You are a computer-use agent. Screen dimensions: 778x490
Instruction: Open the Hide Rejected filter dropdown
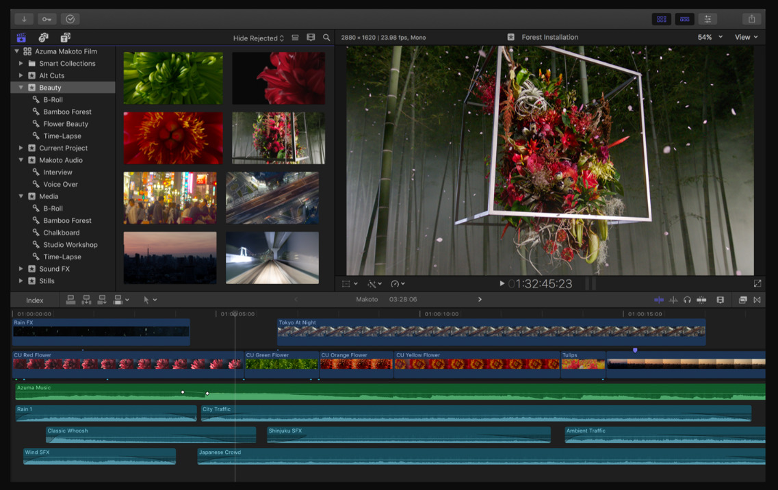(x=259, y=38)
